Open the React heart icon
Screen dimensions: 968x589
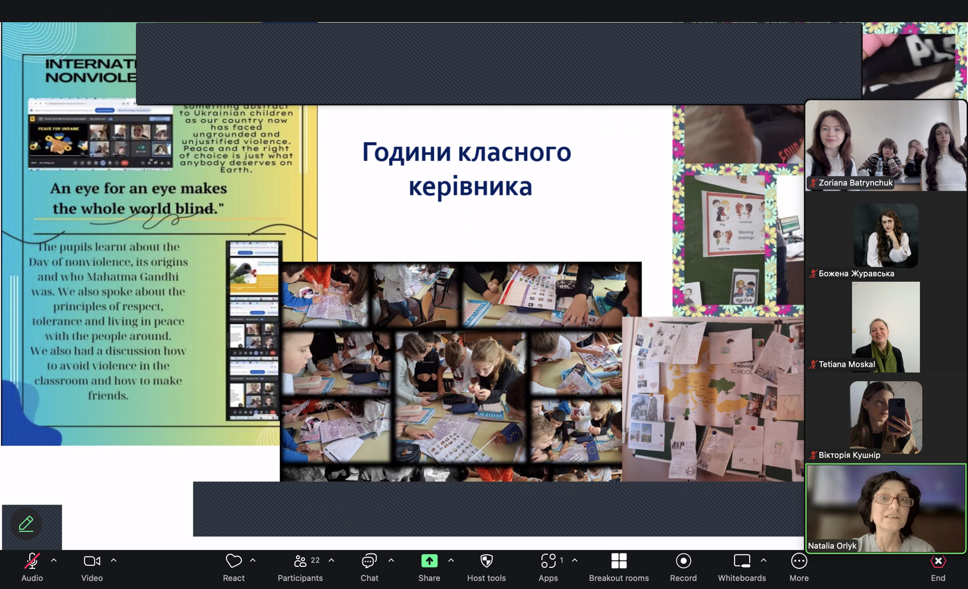pyautogui.click(x=233, y=561)
